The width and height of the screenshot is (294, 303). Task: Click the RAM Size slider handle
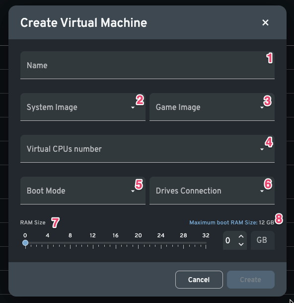point(25,243)
